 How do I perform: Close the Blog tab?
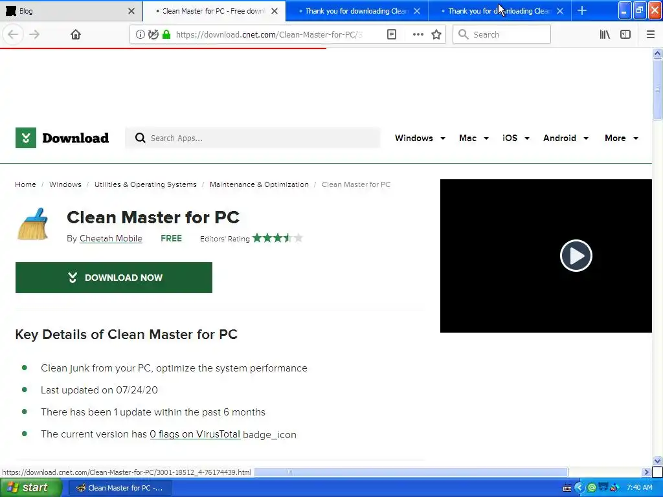click(131, 11)
